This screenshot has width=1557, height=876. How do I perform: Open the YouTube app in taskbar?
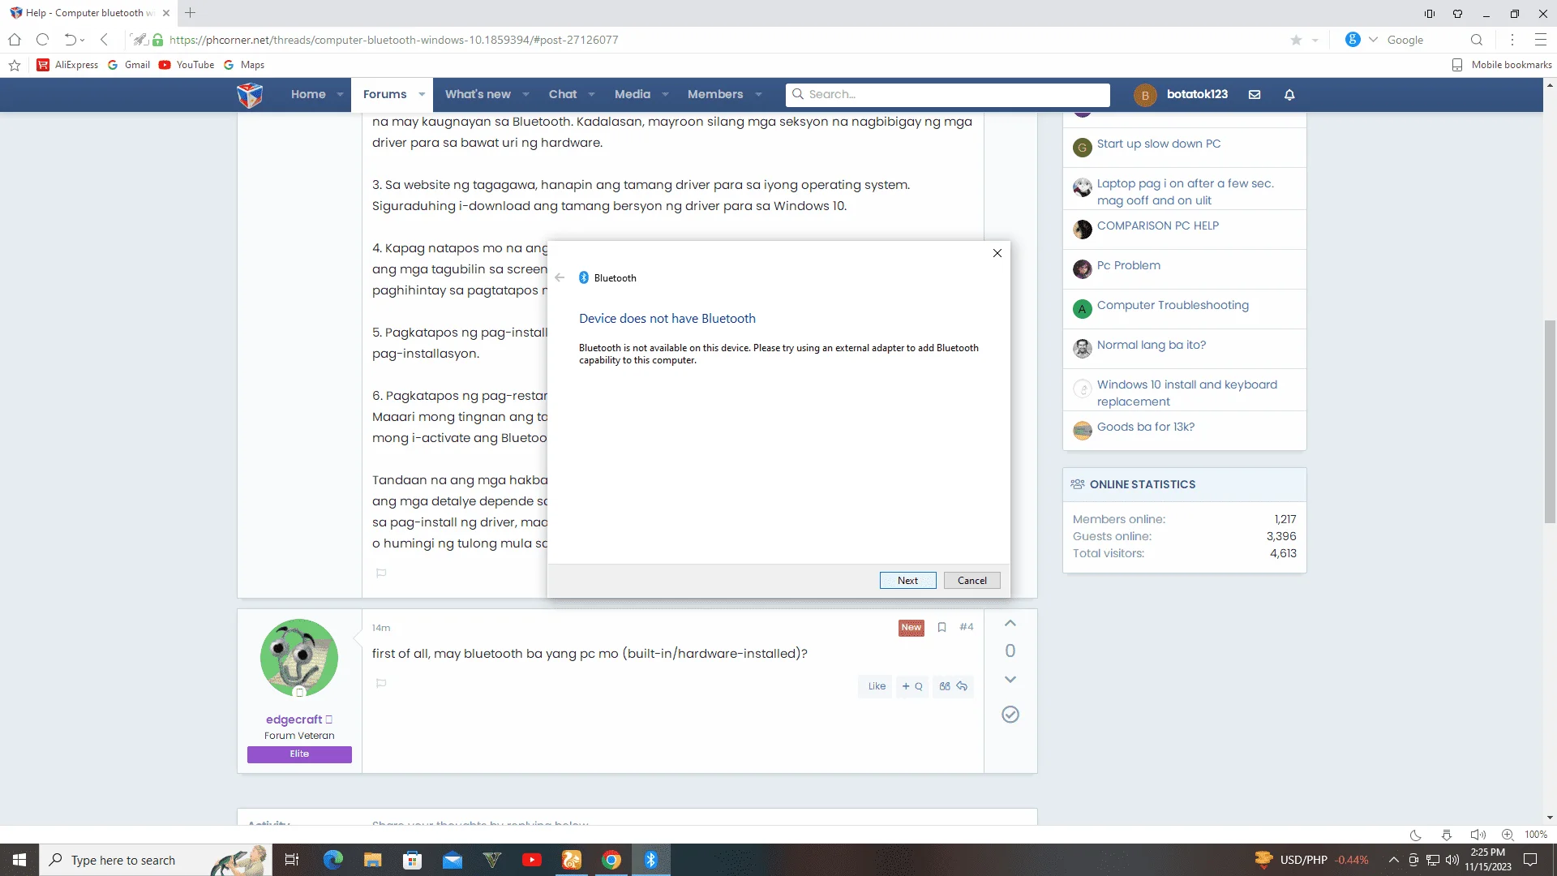coord(532,860)
